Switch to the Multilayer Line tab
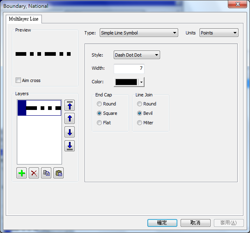250x233 pixels. (x=23, y=19)
